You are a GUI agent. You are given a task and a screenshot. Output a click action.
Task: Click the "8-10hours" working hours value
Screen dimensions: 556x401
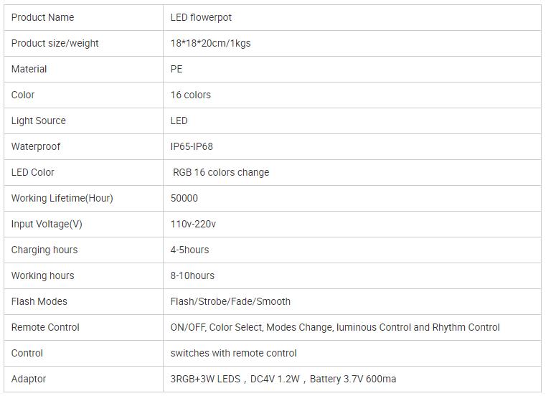pyautogui.click(x=192, y=275)
